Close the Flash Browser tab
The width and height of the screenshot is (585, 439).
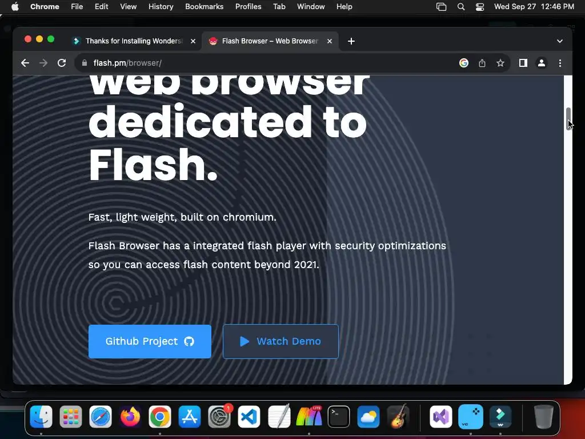(x=330, y=41)
